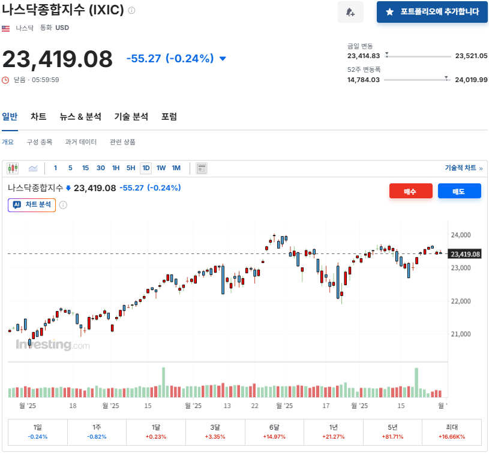Screen dimensions: 489x453
Task: Open the 기술적 차트 link
Action: pyautogui.click(x=463, y=168)
